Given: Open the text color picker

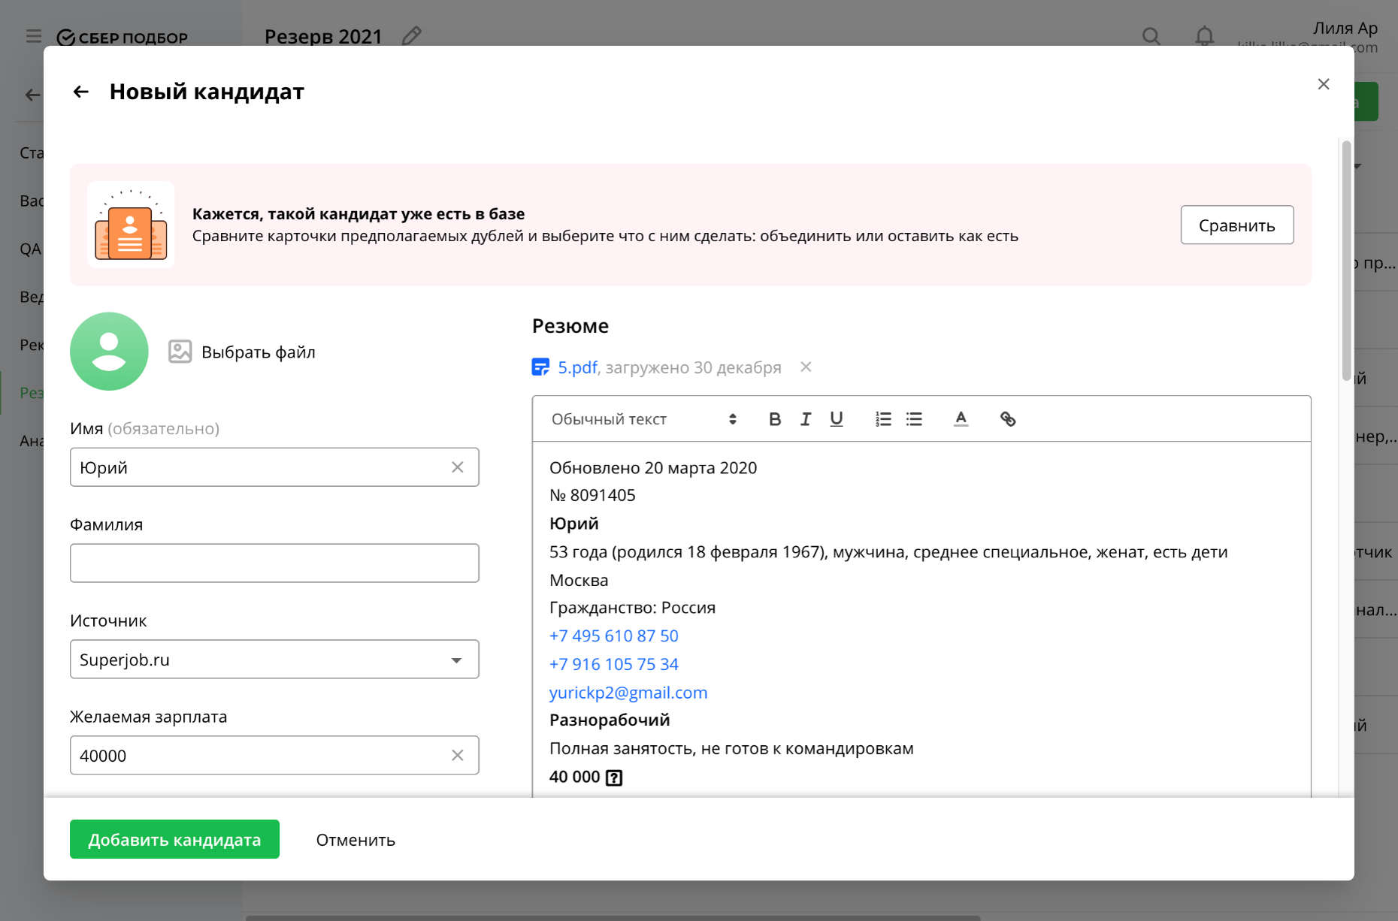Looking at the screenshot, I should (x=961, y=419).
